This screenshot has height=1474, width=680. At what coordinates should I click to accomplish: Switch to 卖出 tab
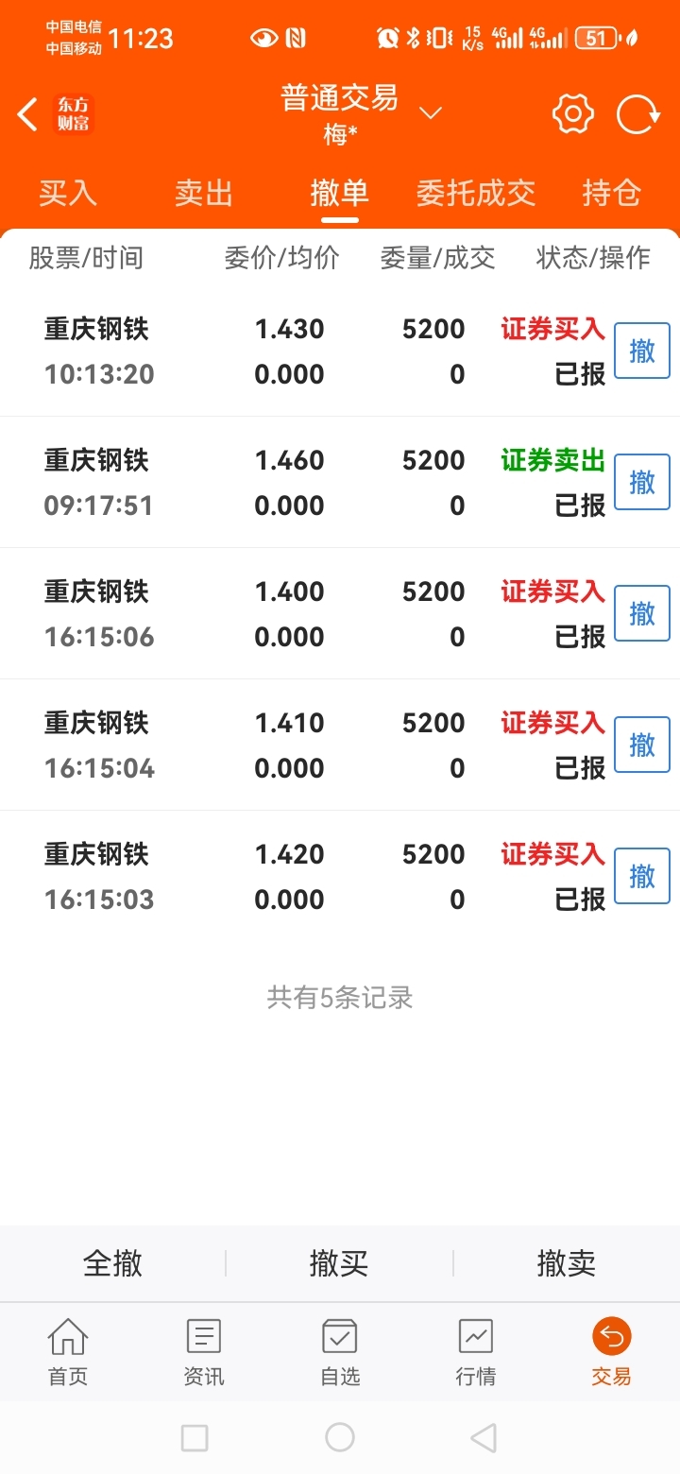tap(204, 193)
